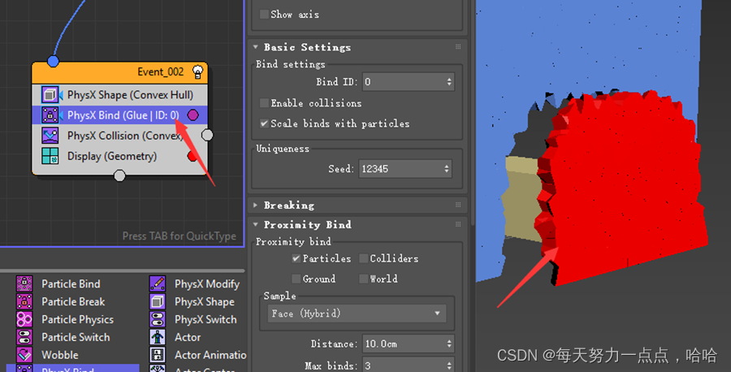Viewport: 731px width, 372px height.
Task: Select Actor Animation text in the depot
Action: 210,355
